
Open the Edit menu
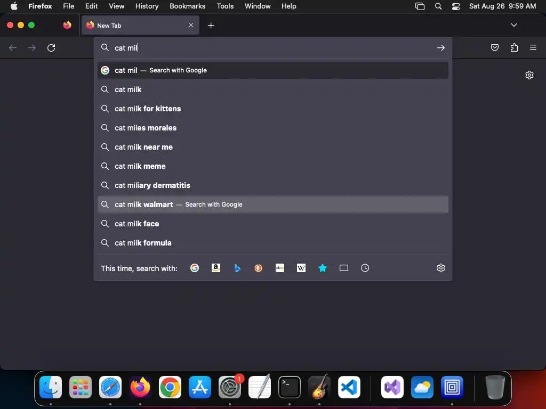91,6
